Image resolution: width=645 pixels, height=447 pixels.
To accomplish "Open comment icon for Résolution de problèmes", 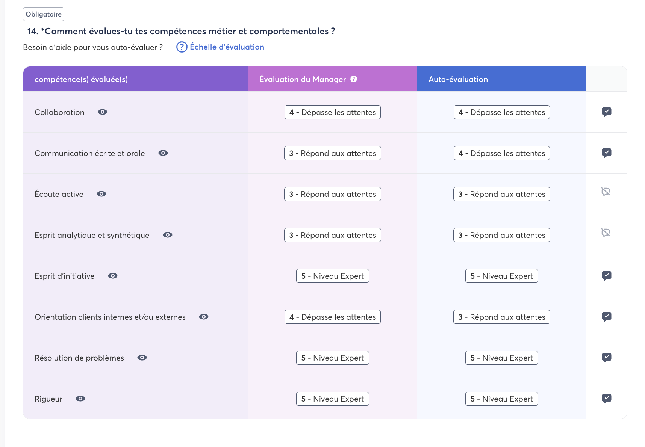I will click(606, 358).
